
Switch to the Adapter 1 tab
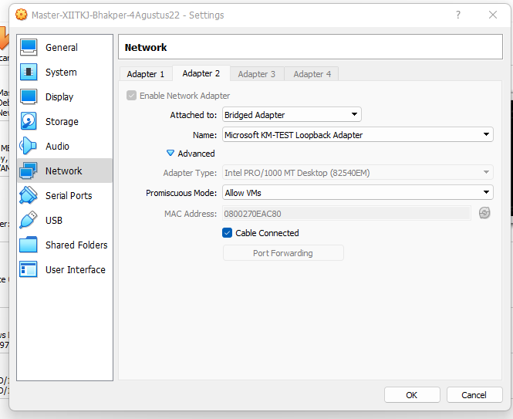click(x=146, y=74)
